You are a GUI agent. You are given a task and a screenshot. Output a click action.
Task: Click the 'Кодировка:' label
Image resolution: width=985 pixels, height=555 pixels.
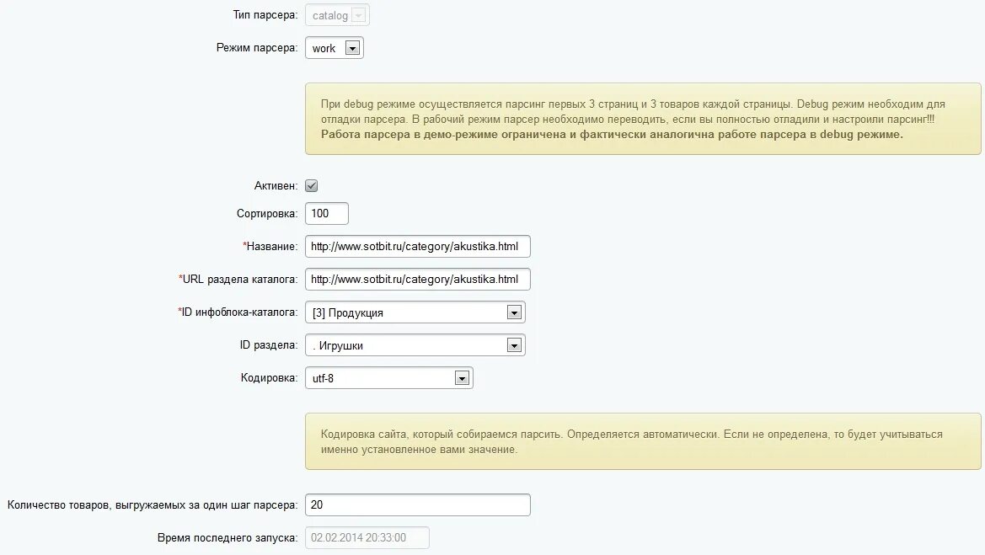point(269,378)
